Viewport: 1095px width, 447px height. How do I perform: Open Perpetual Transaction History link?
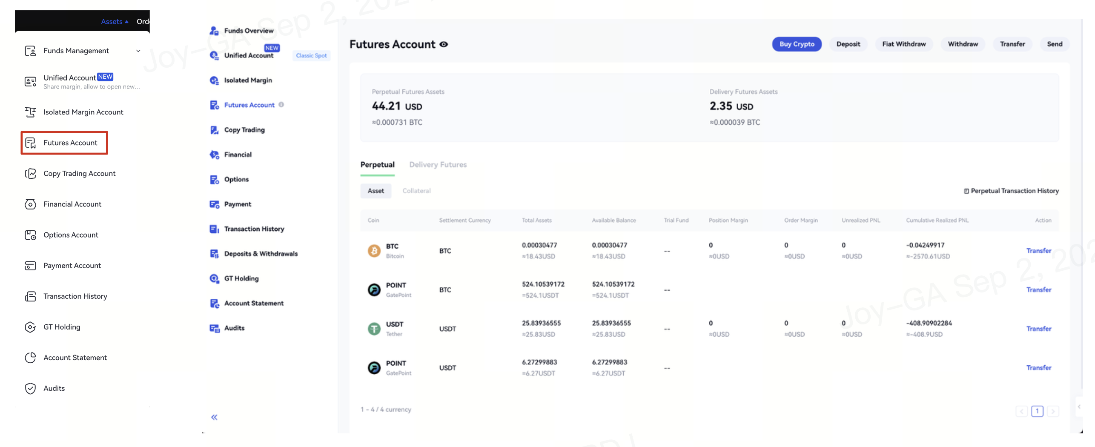[1012, 191]
